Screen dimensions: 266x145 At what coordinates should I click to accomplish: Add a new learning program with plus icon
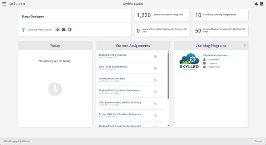244,45
